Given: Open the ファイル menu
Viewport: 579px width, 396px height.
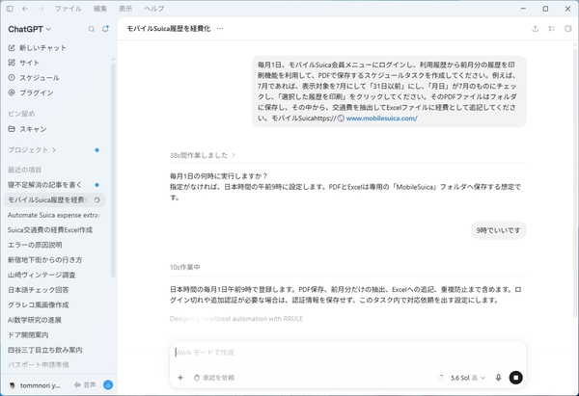Looking at the screenshot, I should [69, 9].
